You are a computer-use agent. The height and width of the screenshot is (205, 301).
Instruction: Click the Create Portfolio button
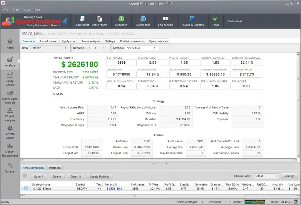[99, 177]
